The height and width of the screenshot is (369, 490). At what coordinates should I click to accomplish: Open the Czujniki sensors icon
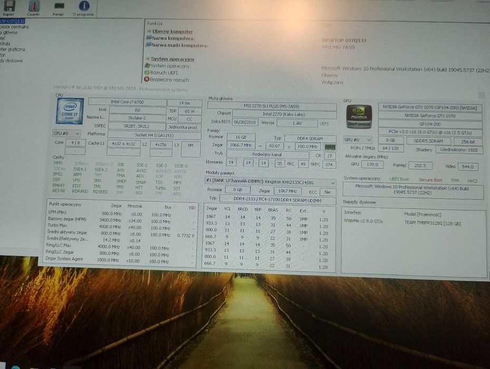coord(34,7)
